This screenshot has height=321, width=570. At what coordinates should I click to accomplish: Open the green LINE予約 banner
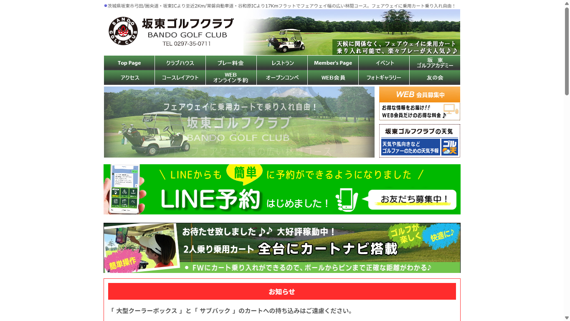coord(282,189)
